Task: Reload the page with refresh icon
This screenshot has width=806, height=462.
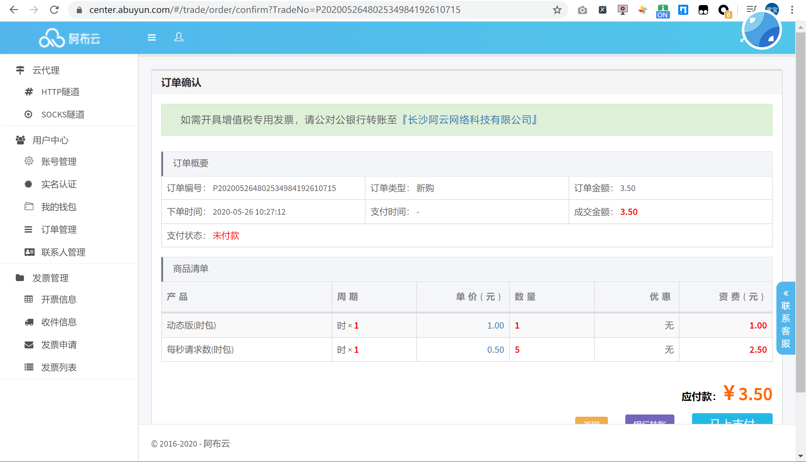Action: 54,10
